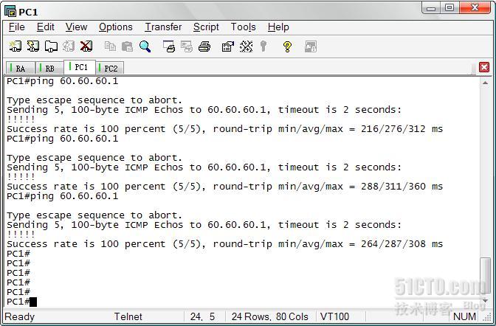Minimize the PC1 window

pos(431,8)
